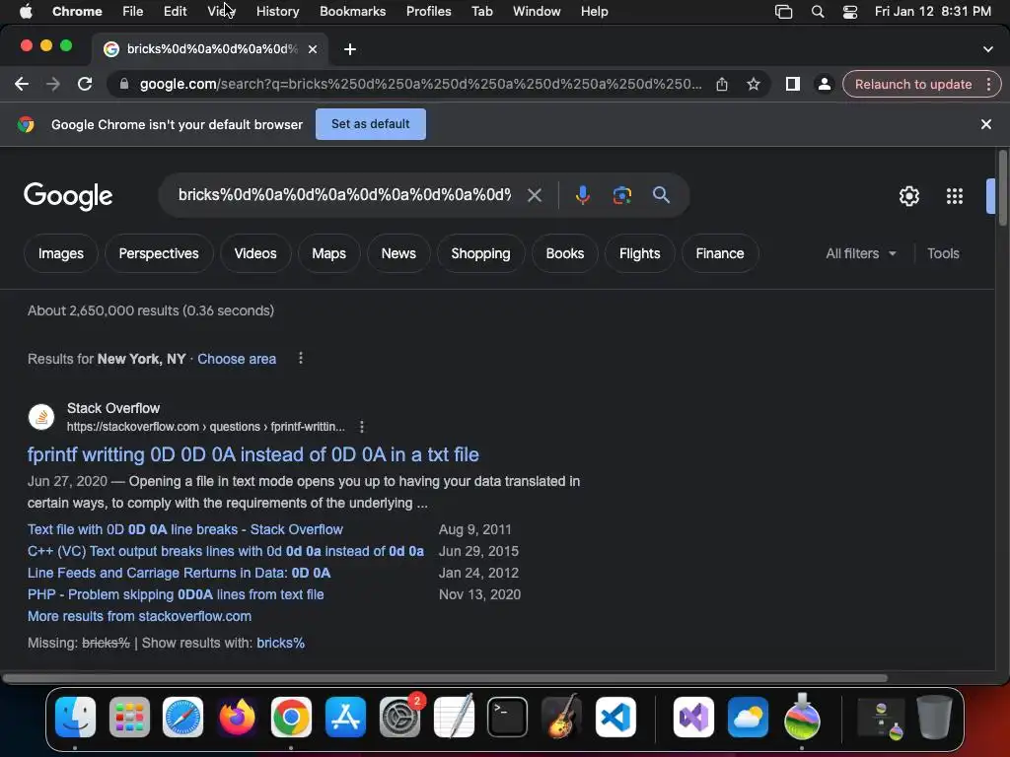Viewport: 1010px width, 757px height.
Task: Filter results by Flights
Action: click(x=639, y=253)
